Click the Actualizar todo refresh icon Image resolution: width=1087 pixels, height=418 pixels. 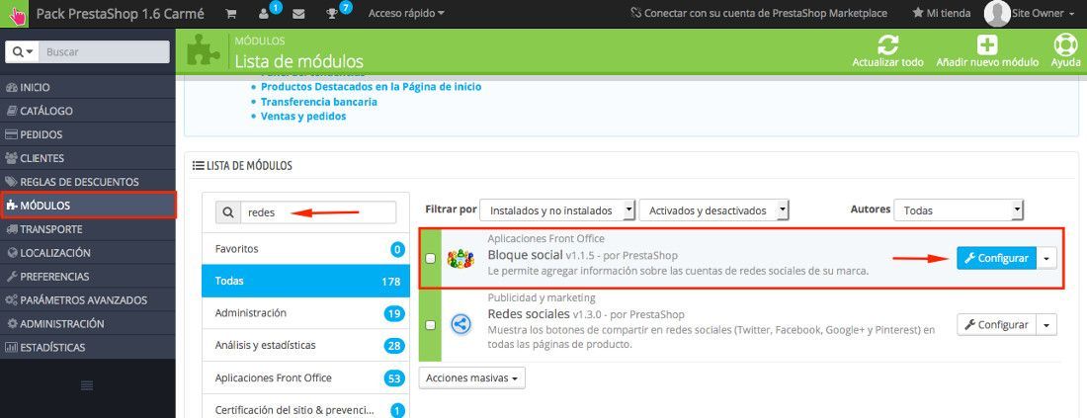887,44
